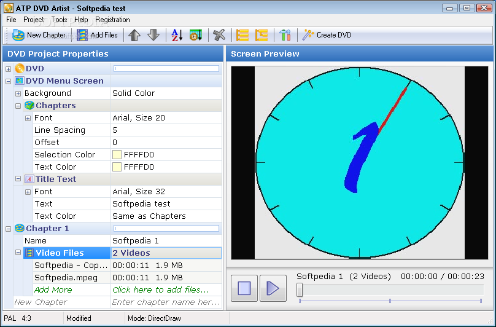Click the Chapter 1 progress bar
496x327 pixels.
coord(166,228)
